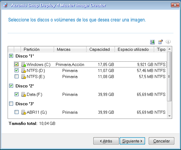This screenshot has width=181, height=150.
Task: Check the Disco '3' checkbox
Action: pos(11,104)
